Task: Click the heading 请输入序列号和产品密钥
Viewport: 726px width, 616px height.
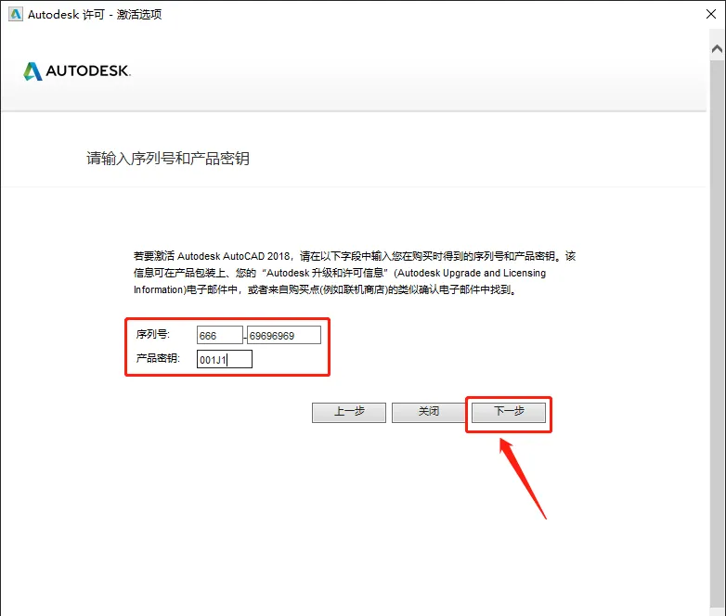Action: pyautogui.click(x=168, y=159)
